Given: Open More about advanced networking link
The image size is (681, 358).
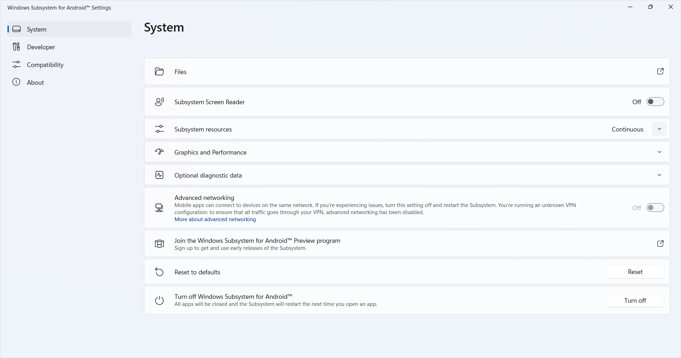Looking at the screenshot, I should [x=215, y=219].
